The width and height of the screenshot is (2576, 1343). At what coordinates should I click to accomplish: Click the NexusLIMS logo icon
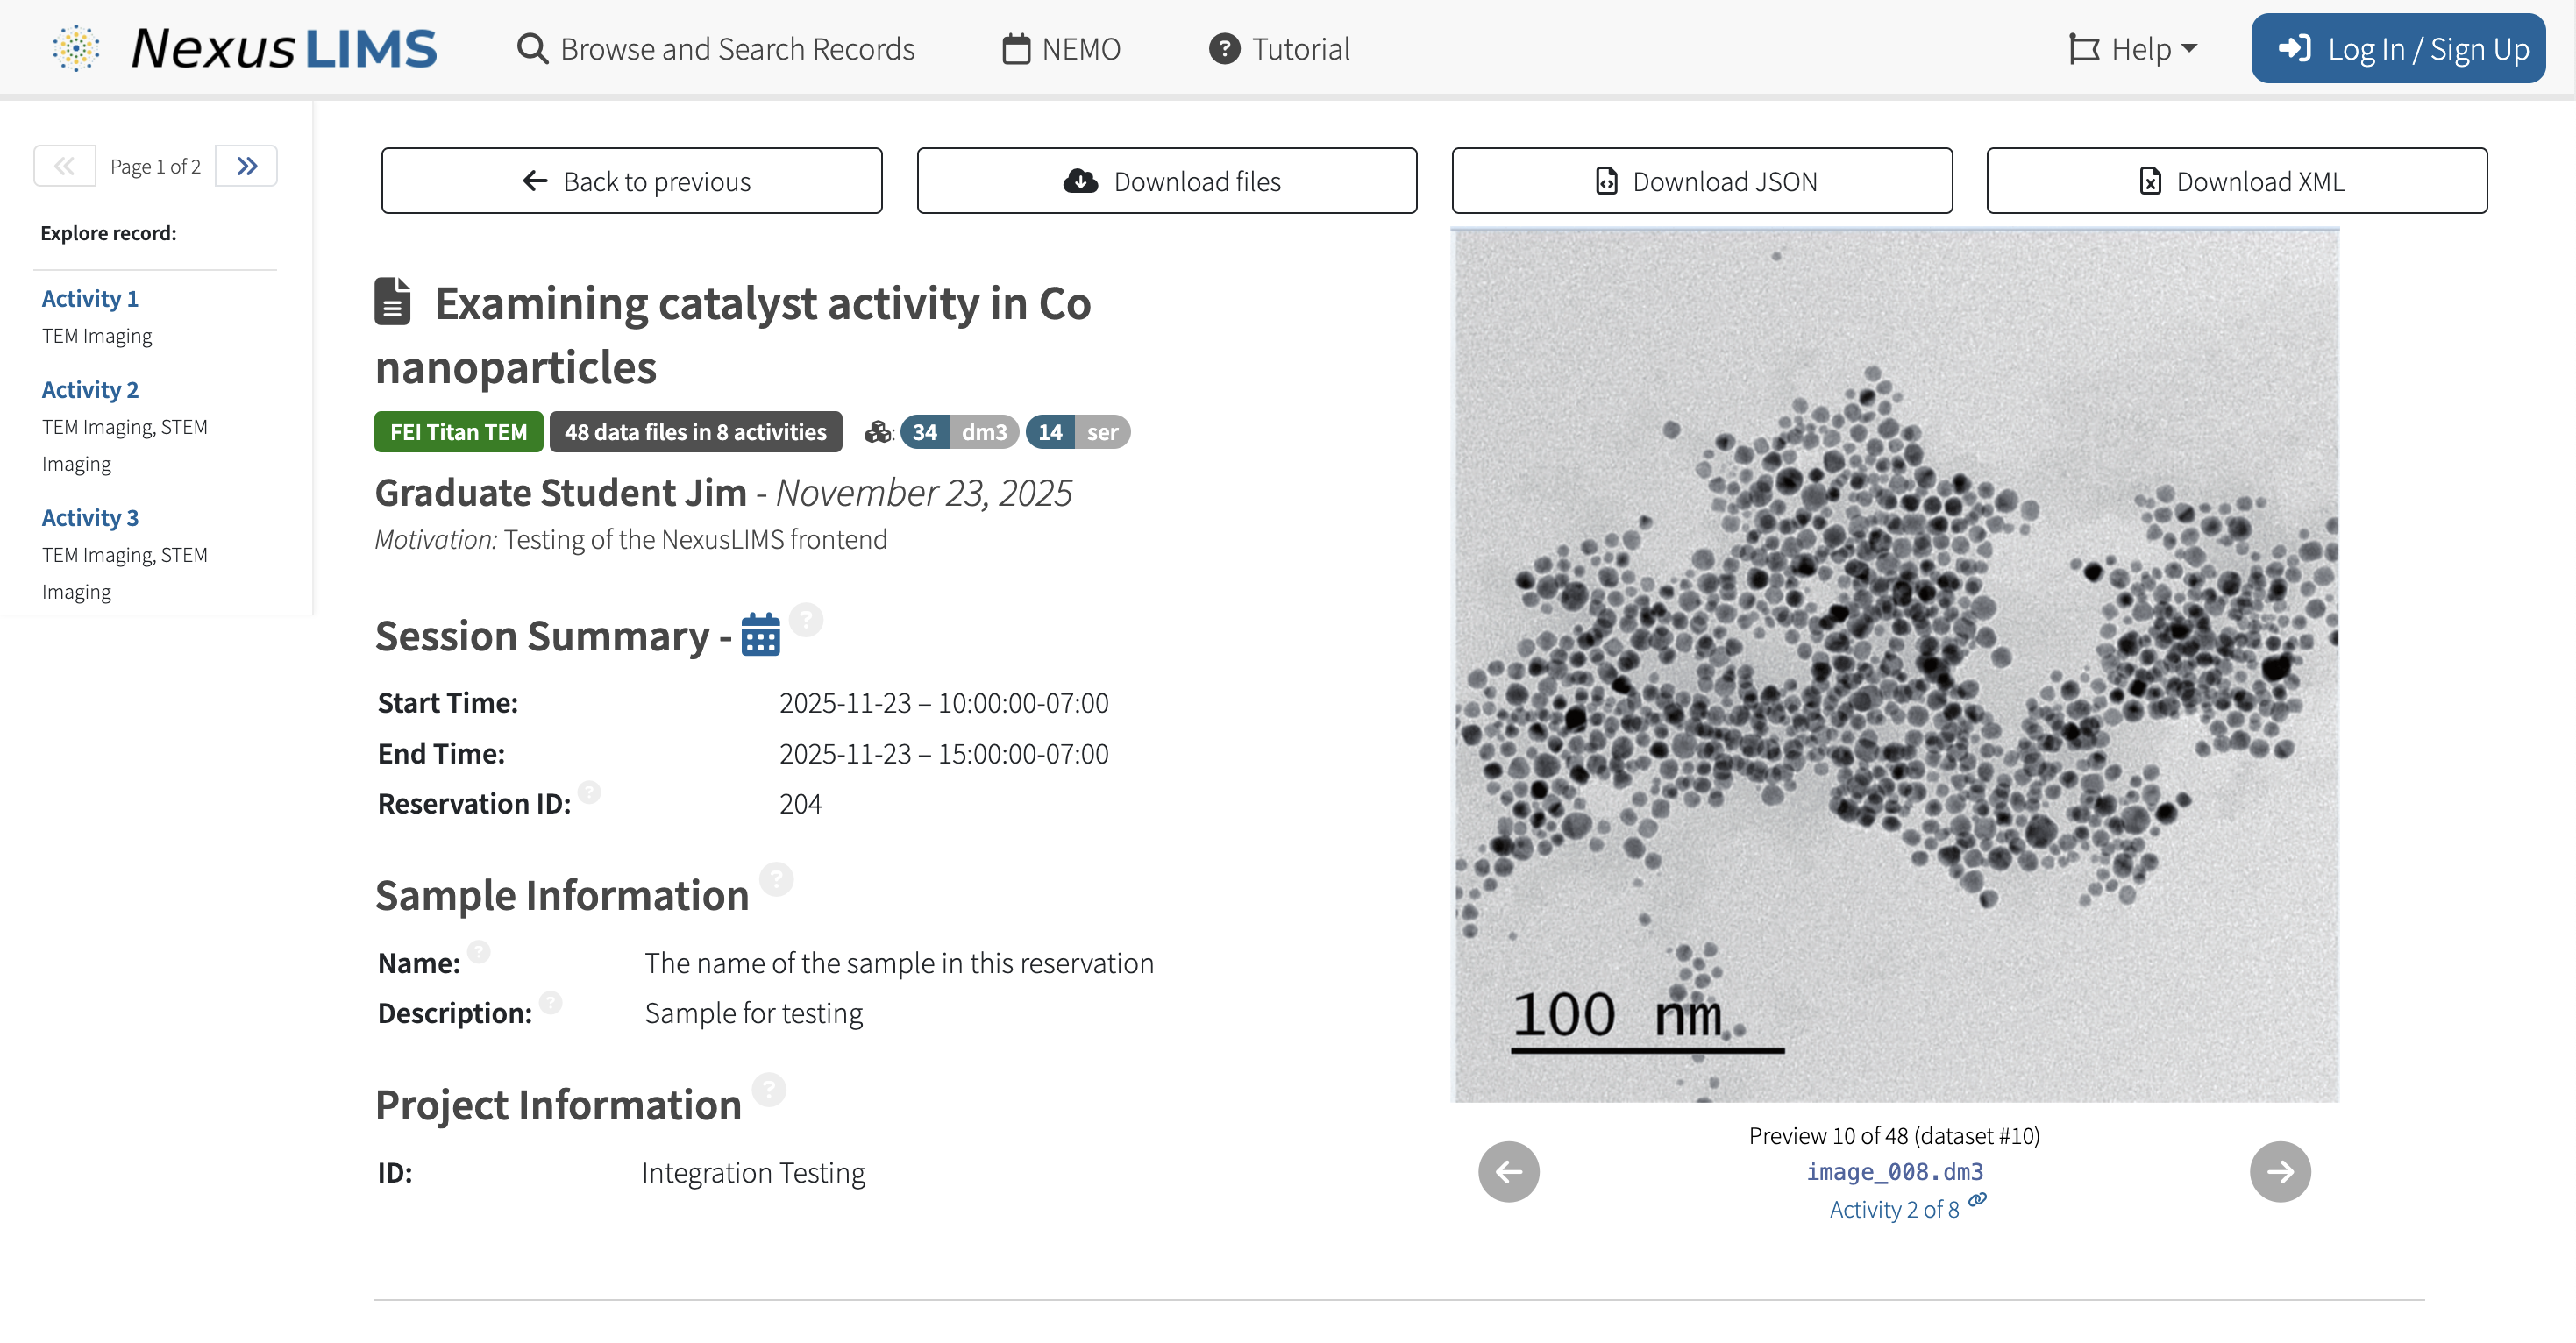click(x=76, y=48)
